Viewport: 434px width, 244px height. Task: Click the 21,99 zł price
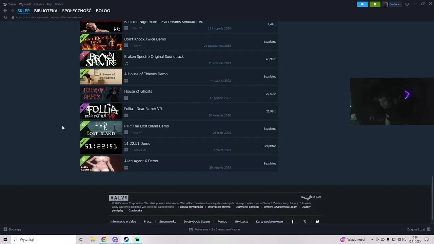(271, 111)
